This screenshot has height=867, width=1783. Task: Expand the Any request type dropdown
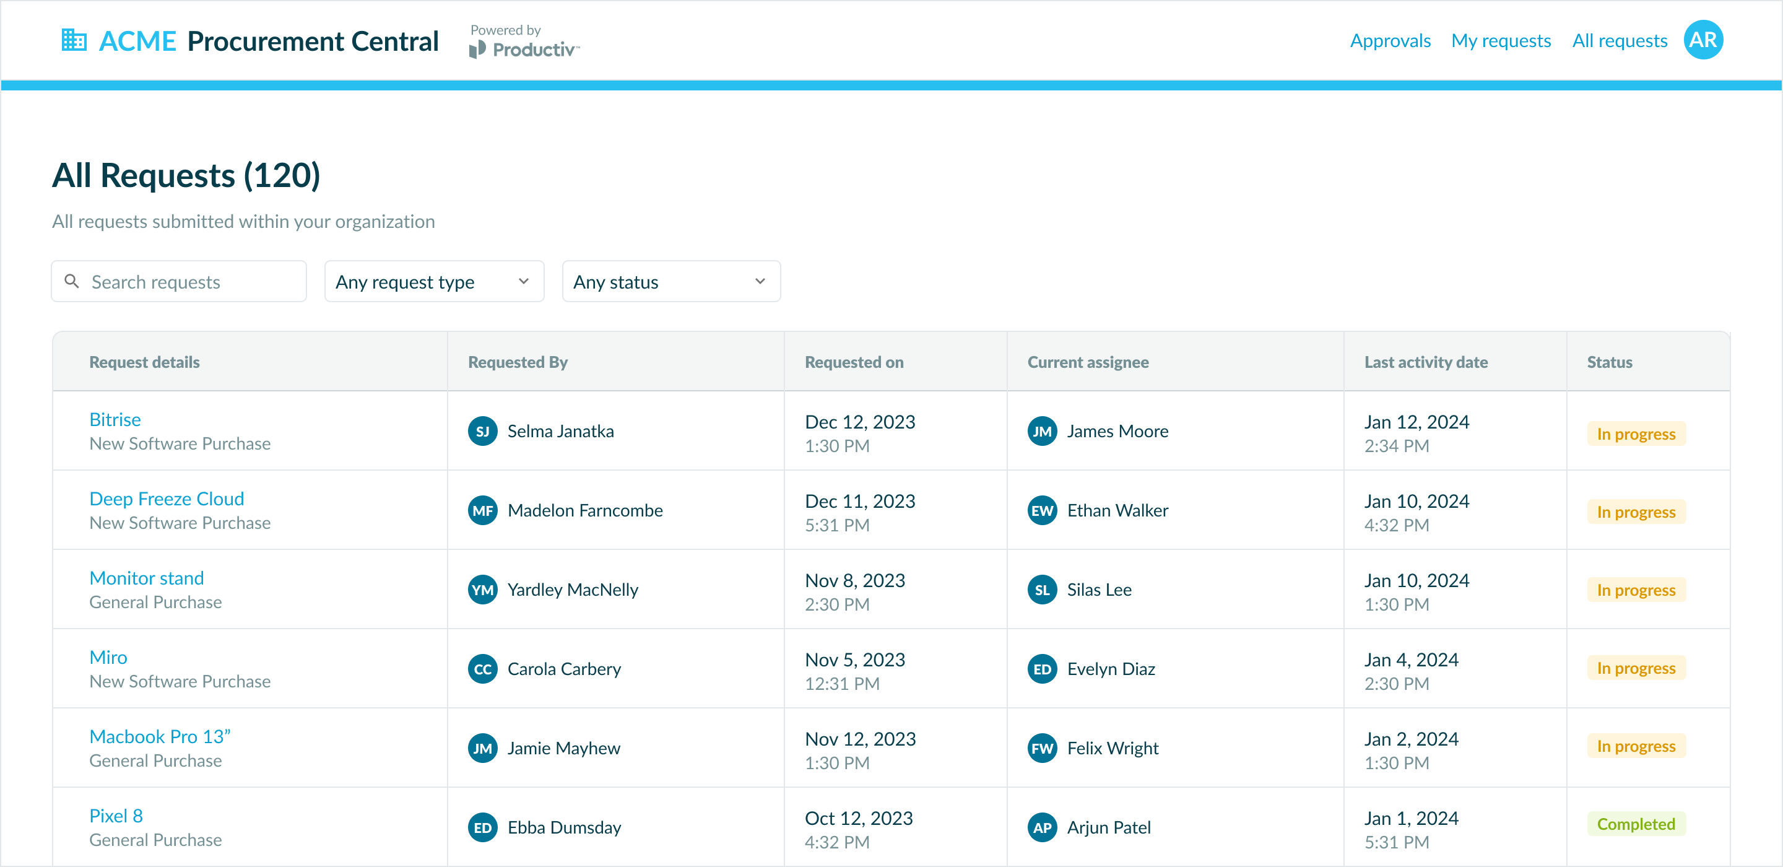pyautogui.click(x=434, y=282)
